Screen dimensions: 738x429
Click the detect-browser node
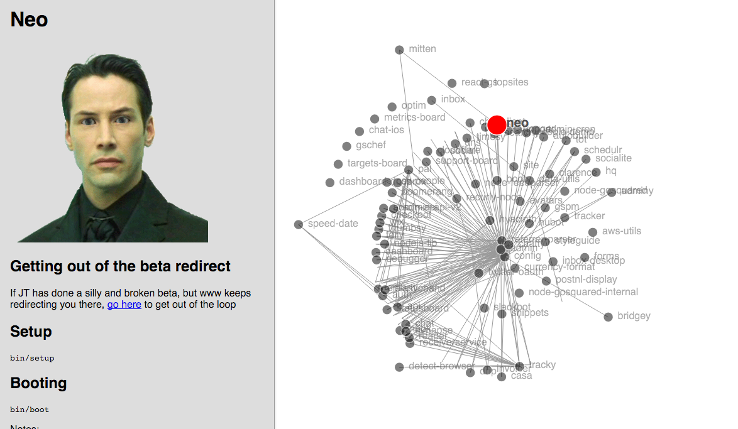click(399, 367)
